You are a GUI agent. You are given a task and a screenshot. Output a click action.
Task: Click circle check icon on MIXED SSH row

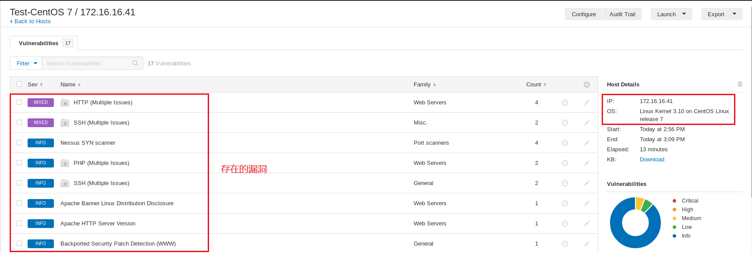[x=565, y=123]
